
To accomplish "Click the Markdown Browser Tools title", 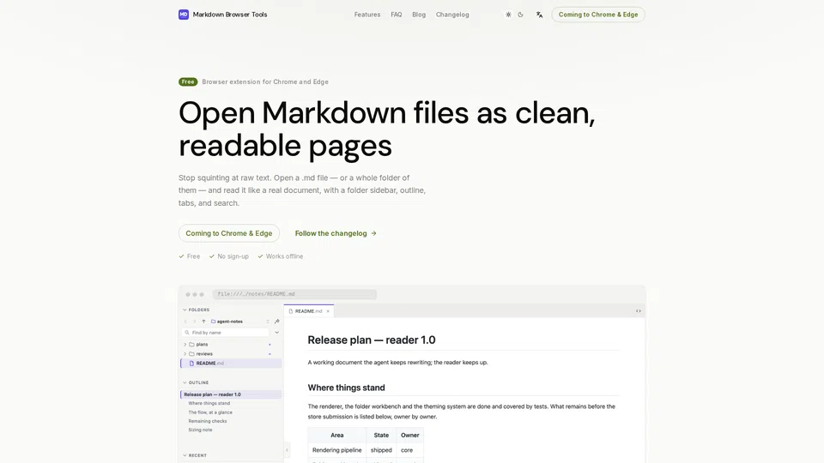I will coord(230,15).
